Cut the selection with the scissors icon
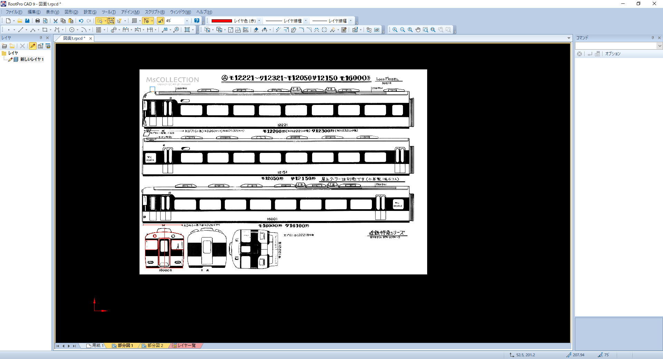Image resolution: width=663 pixels, height=359 pixels. click(55, 21)
